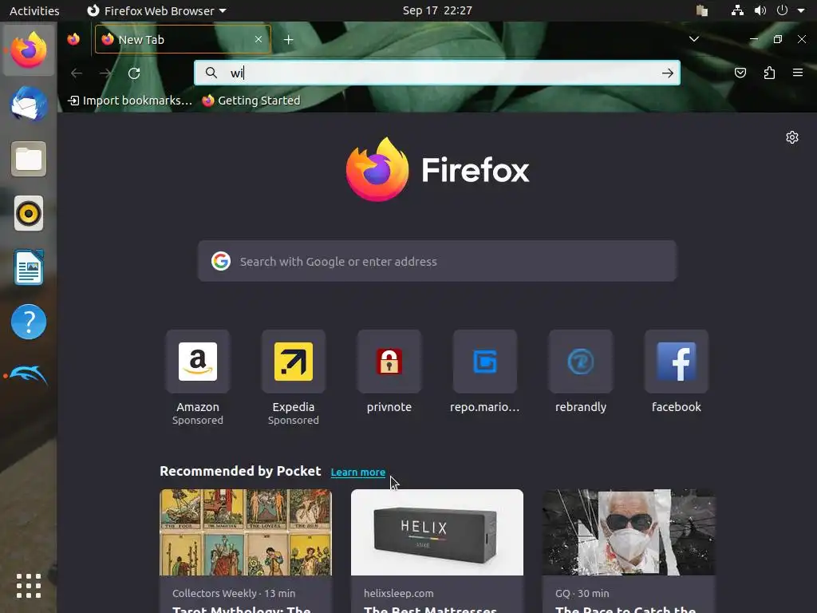Click the power icon in top bar
This screenshot has width=817, height=613.
[782, 10]
